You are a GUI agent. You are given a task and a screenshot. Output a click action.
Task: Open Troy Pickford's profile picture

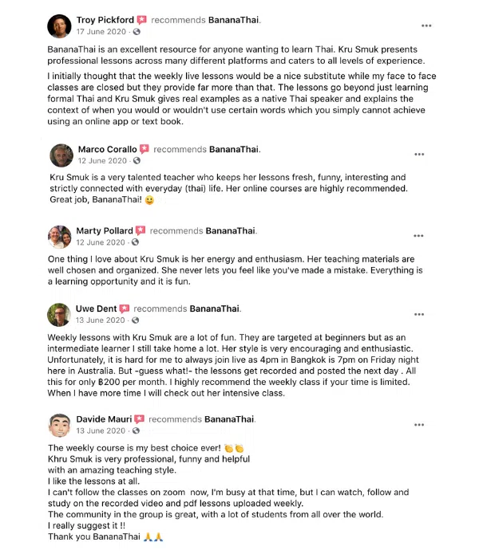point(59,26)
